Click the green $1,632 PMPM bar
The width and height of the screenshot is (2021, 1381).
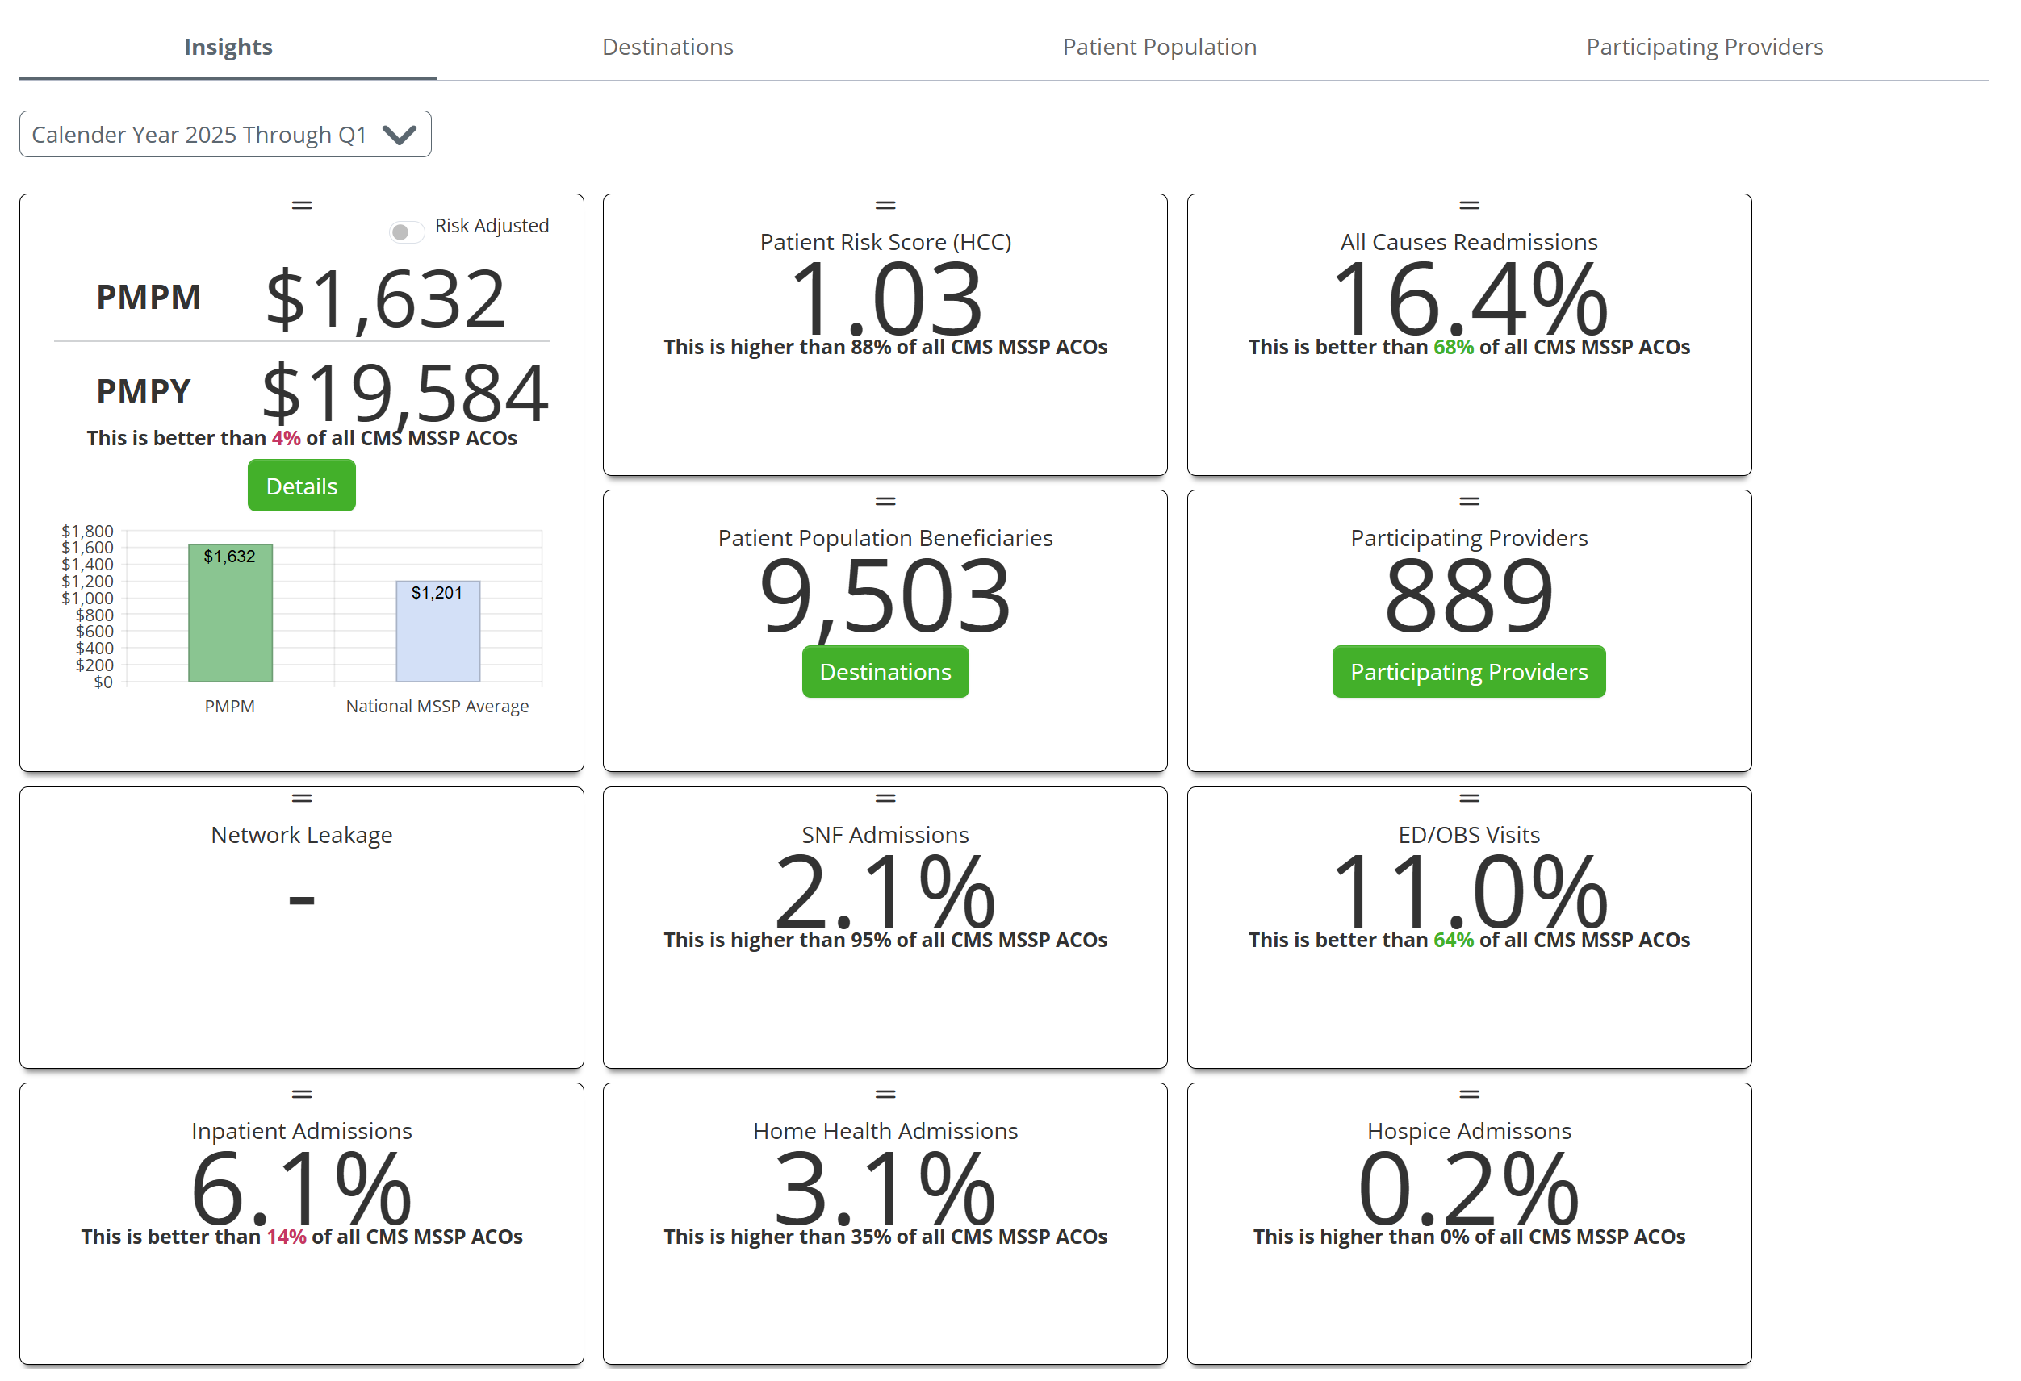[x=231, y=621]
